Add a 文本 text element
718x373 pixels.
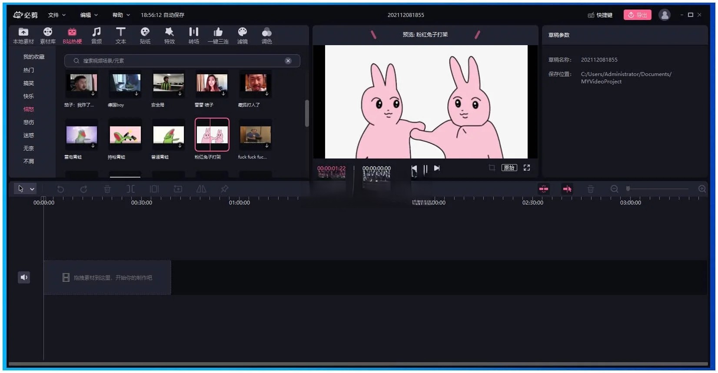pyautogui.click(x=120, y=35)
